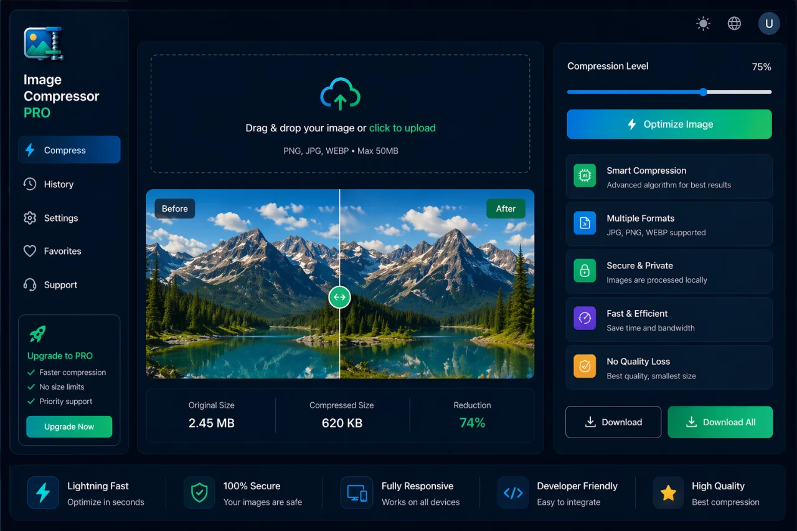Click the Favorites heart icon
This screenshot has width=797, height=531.
(29, 251)
